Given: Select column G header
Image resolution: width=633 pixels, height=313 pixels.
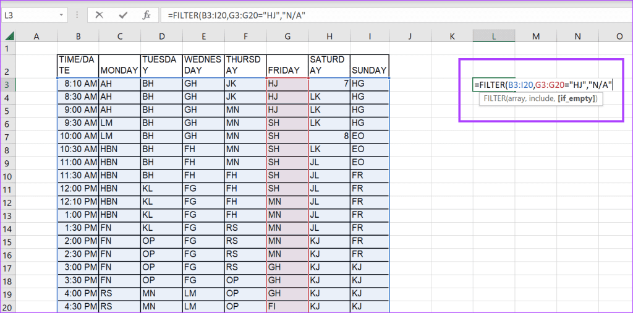Looking at the screenshot, I should click(287, 36).
